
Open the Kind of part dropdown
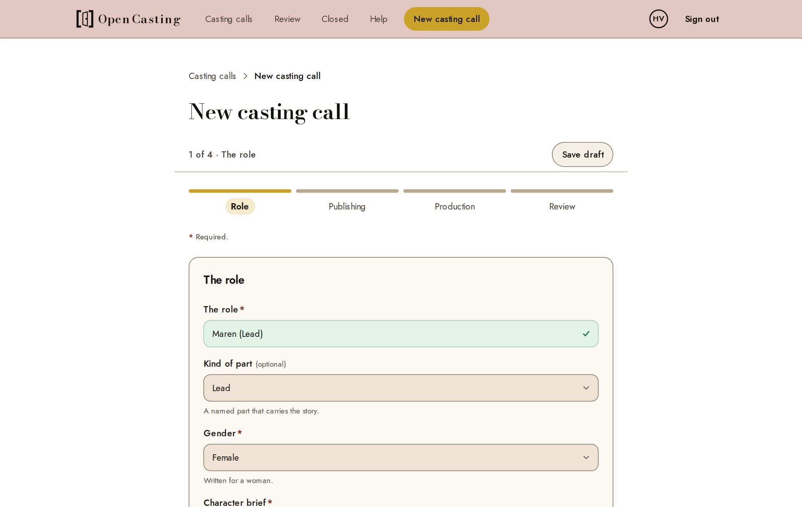tap(401, 388)
